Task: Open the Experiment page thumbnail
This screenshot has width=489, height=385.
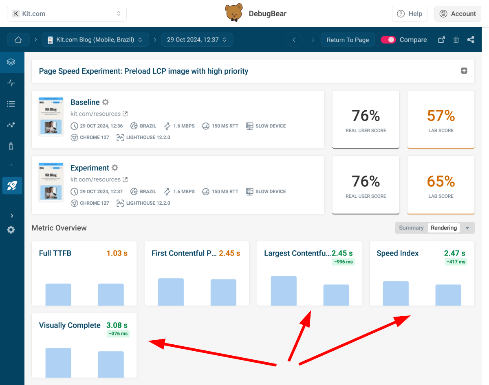Action: click(x=51, y=182)
